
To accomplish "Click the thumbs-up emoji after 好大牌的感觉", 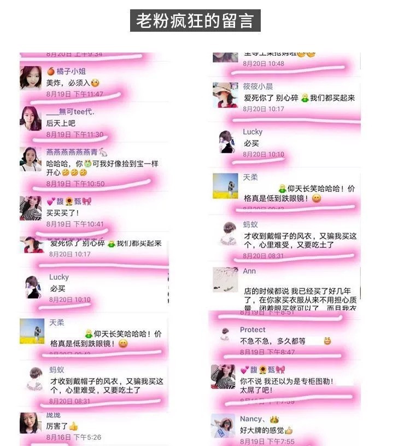I will tap(289, 430).
